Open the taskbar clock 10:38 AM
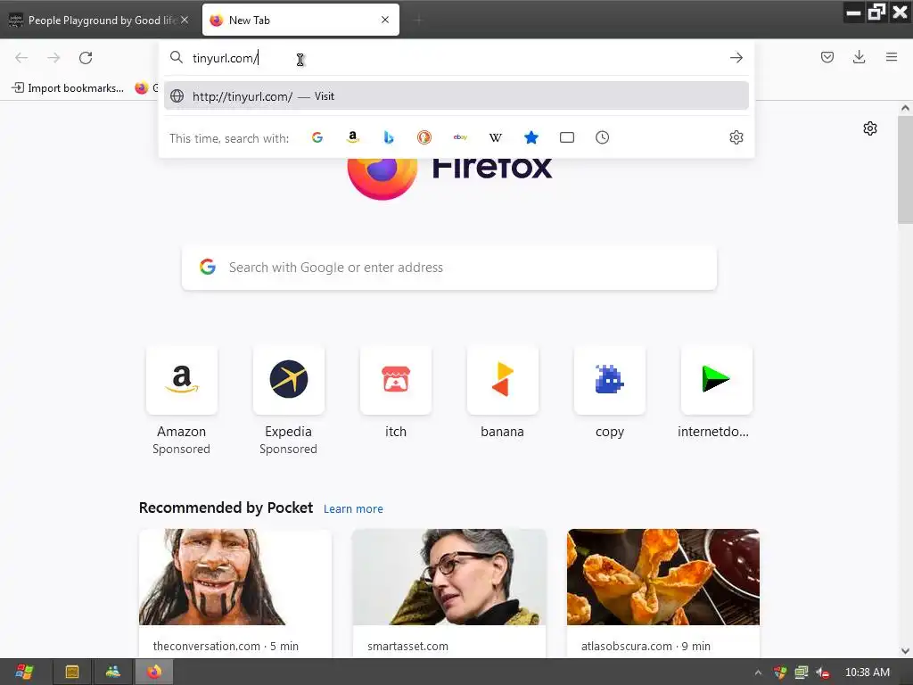 pyautogui.click(x=868, y=673)
